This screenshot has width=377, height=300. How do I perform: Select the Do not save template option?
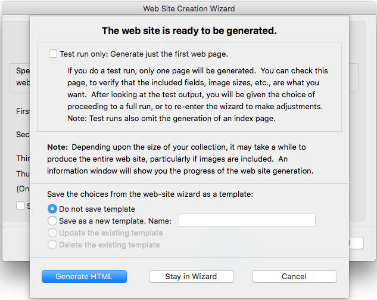coord(52,209)
